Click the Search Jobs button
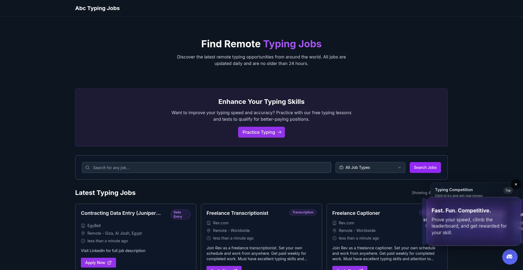This screenshot has width=523, height=270. pyautogui.click(x=425, y=167)
